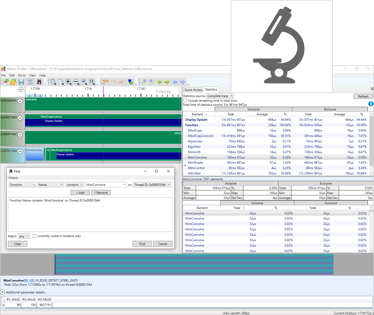Open the Go to menu
The image size is (374, 315).
(22, 75)
